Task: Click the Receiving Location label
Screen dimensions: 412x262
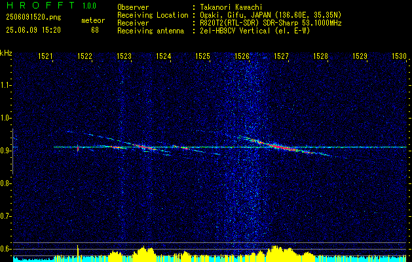Action: click(x=153, y=15)
